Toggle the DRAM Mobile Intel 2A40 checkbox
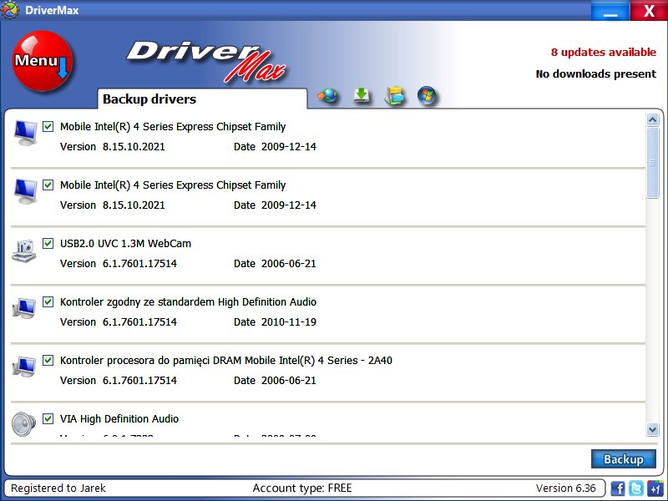Screen dimensions: 668x501 click(48, 360)
